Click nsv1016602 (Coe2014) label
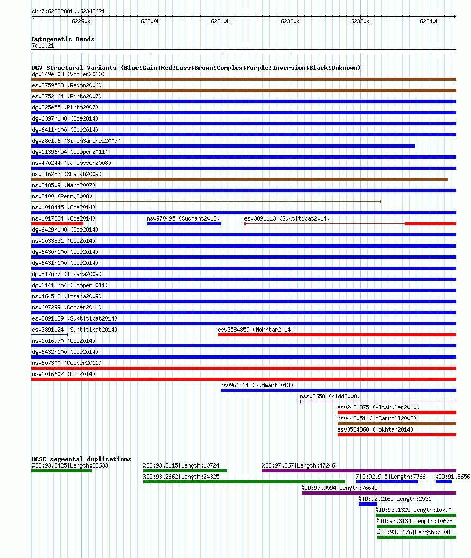Image resolution: width=471 pixels, height=558 pixels. coord(64,373)
